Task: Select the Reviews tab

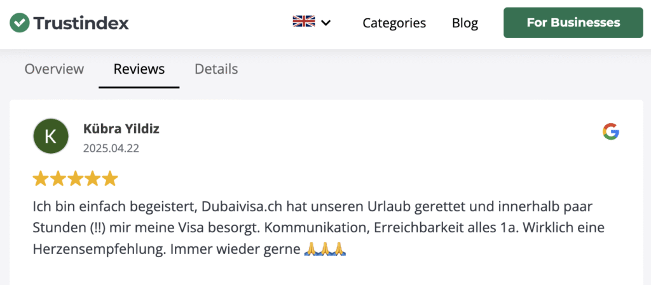Action: coord(139,69)
